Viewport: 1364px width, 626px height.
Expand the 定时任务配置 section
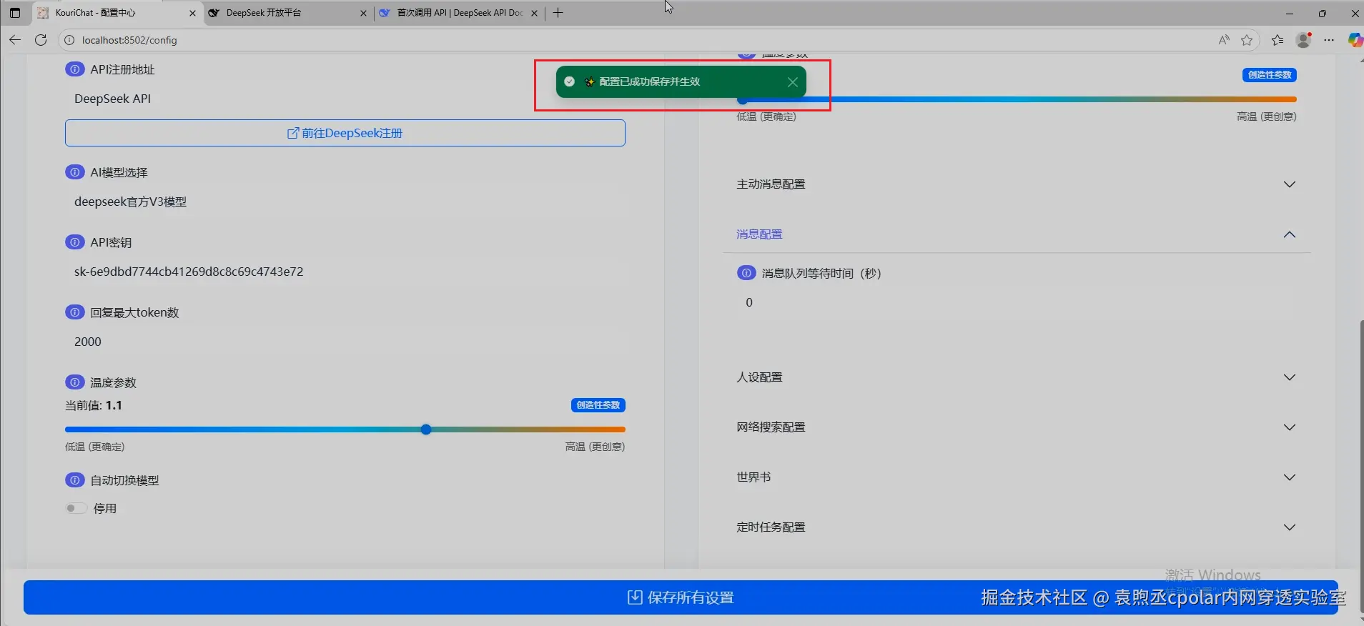tap(1017, 527)
